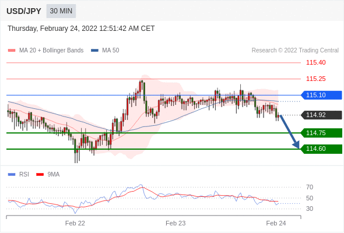The width and height of the screenshot is (344, 233).
Task: Click the Feb 24 date axis label
Action: pyautogui.click(x=276, y=223)
